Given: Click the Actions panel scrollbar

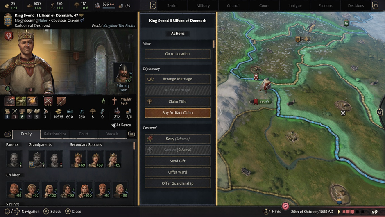Looking at the screenshot, I should pos(213,44).
